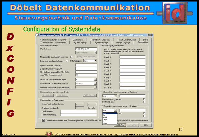This screenshot has width=199, height=137.
Task: Click the Handy 6 number field
Action: click(x=132, y=77)
